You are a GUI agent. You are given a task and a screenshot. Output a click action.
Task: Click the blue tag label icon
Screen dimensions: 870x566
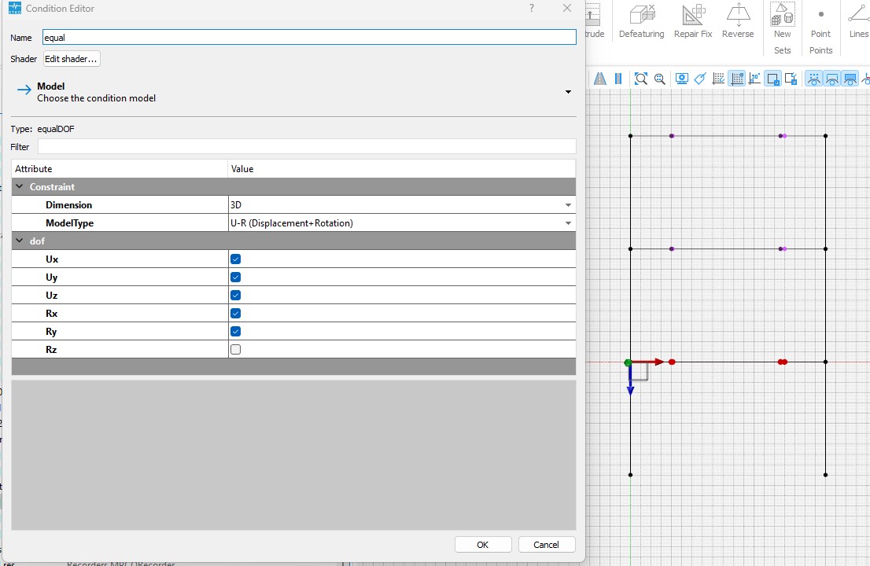700,79
